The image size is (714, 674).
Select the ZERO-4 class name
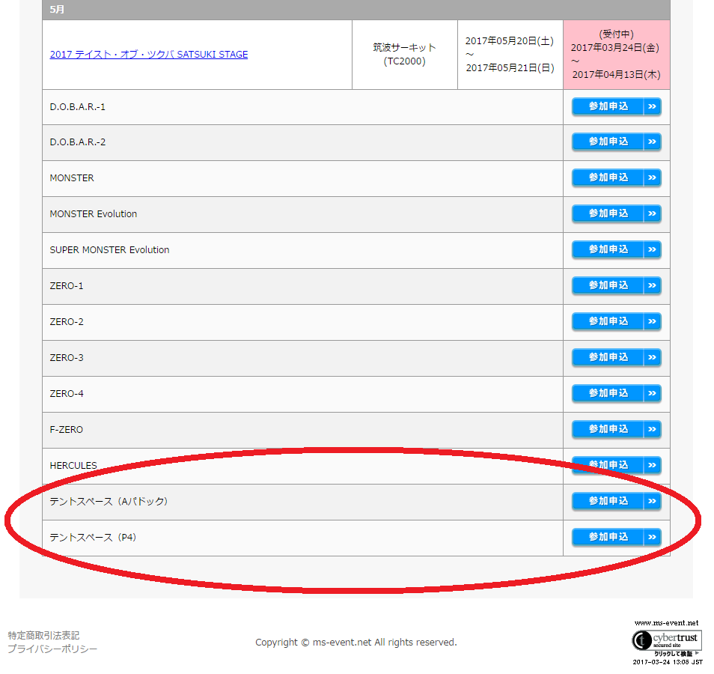(x=67, y=394)
